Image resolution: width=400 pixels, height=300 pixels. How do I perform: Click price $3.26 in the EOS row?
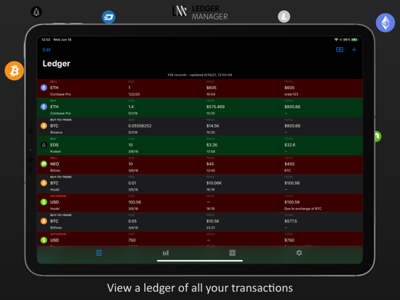[212, 145]
